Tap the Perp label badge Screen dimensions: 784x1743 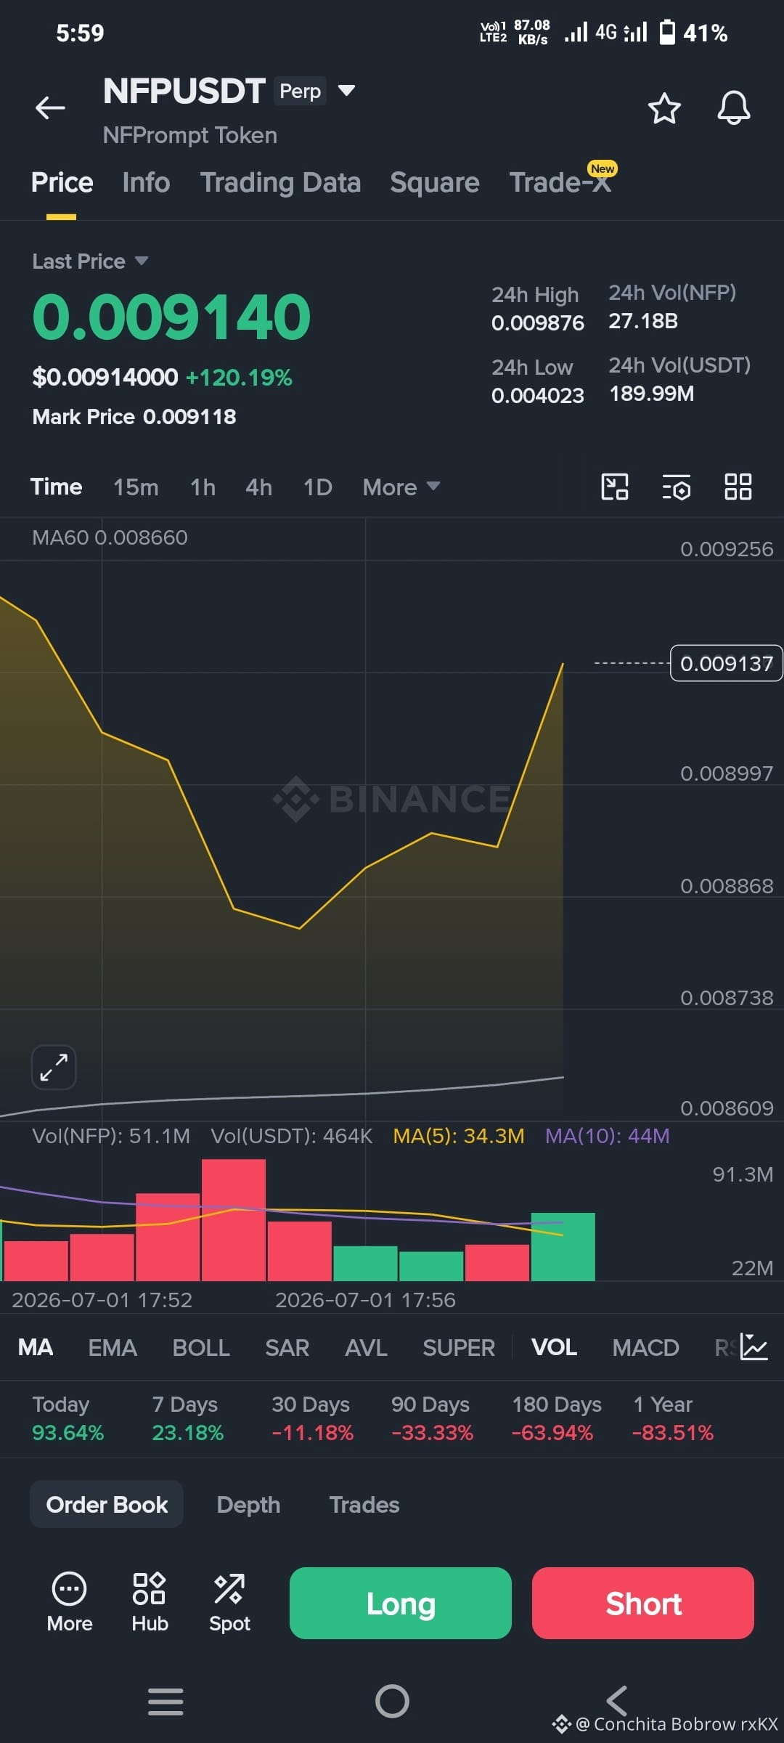(300, 91)
